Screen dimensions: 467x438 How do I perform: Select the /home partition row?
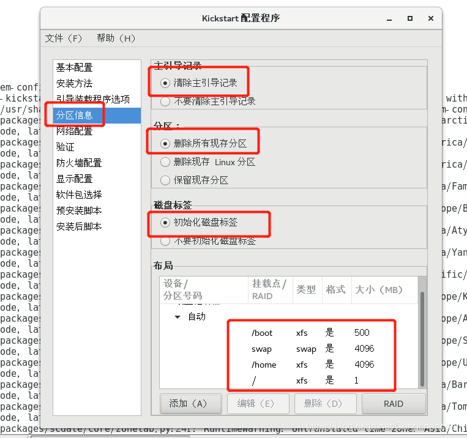(x=289, y=365)
